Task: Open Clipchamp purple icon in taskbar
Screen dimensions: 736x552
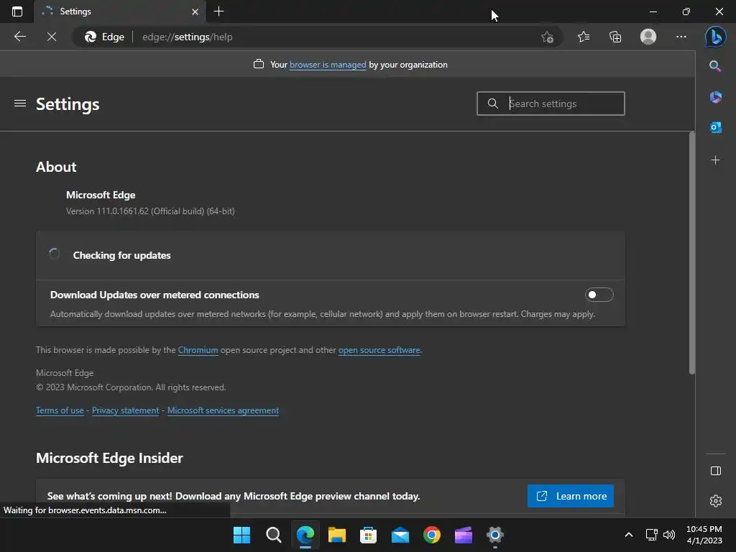Action: pos(464,535)
